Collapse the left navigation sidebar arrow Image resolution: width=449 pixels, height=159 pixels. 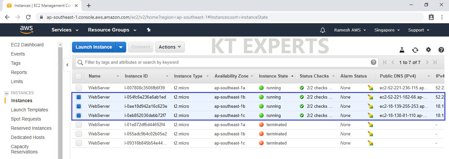67,65
